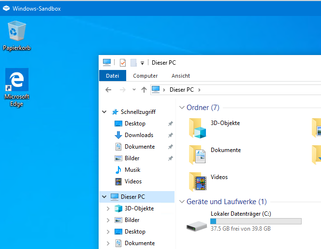Select the Lokaler Datenträger (C:) drive icon

(197, 226)
